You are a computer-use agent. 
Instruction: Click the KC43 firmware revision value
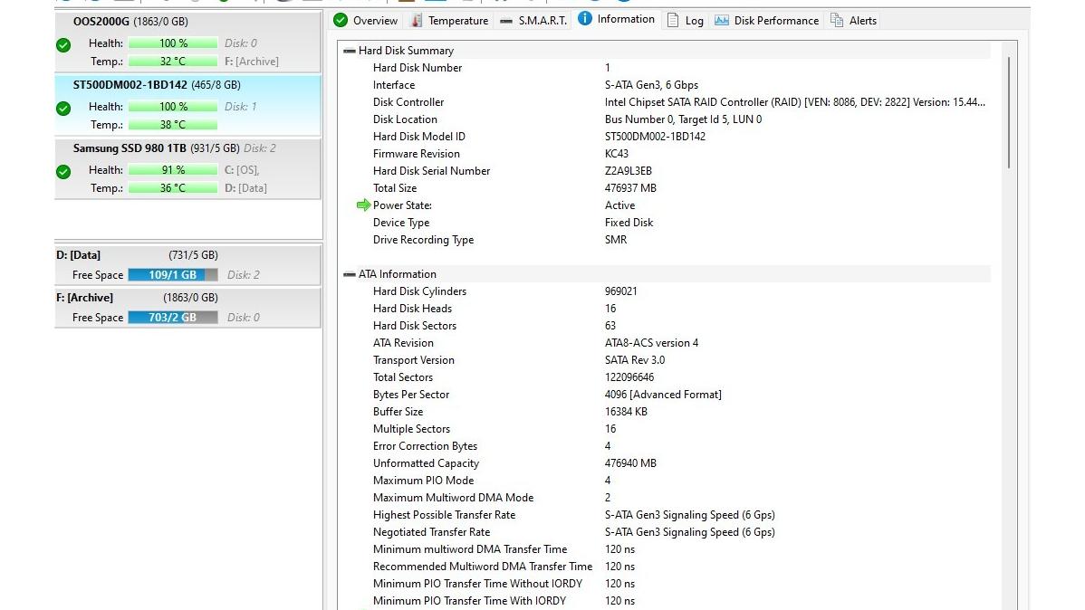pos(617,154)
